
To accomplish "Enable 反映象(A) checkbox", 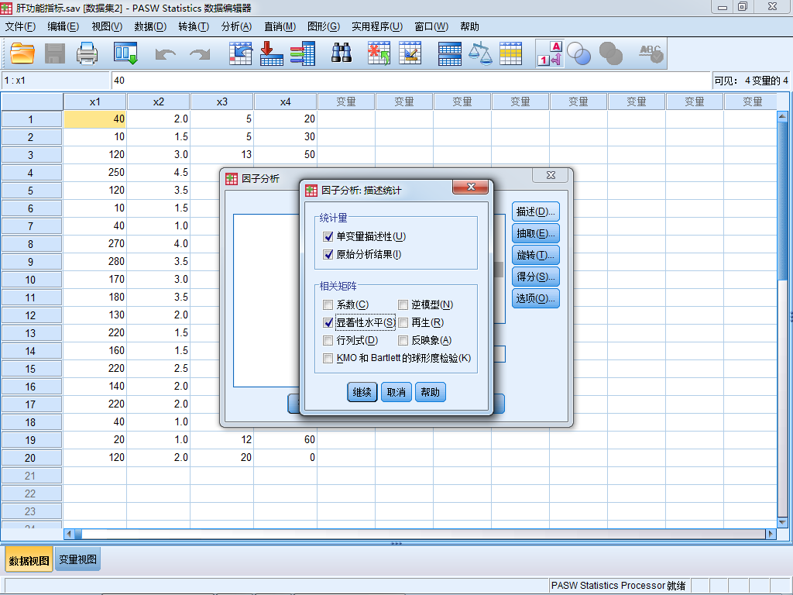I will click(403, 340).
